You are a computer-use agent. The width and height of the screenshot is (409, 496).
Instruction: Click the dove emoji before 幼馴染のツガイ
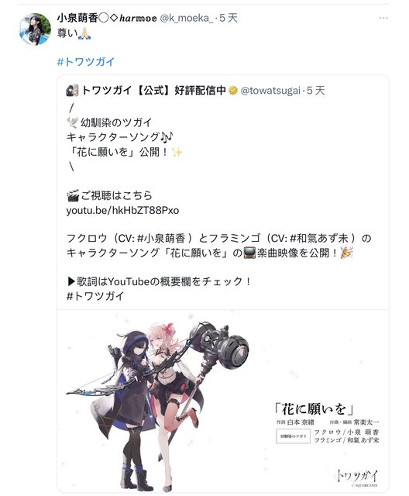73,122
